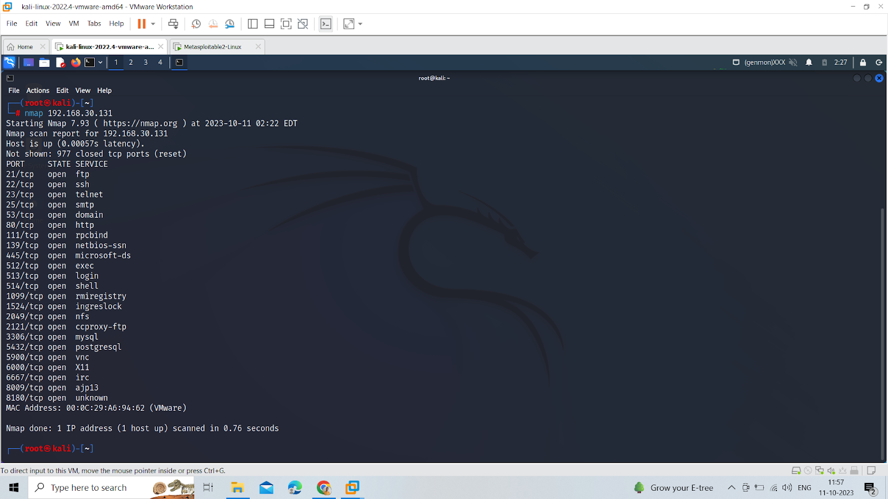The image size is (888, 499).
Task: Click the network connection icon in the Kali panel
Action: point(736,63)
